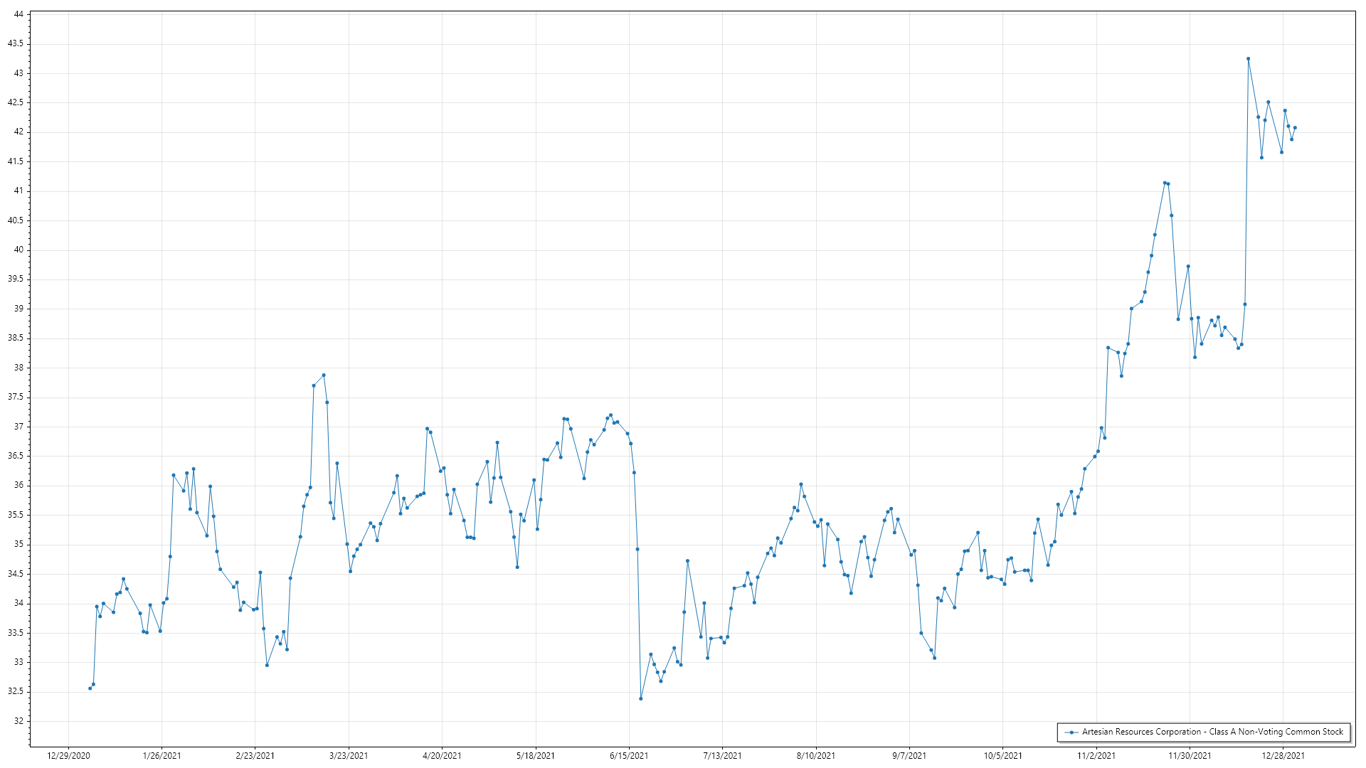Click the 12/28/2021 x-axis date label
This screenshot has width=1366, height=768.
coord(1283,756)
